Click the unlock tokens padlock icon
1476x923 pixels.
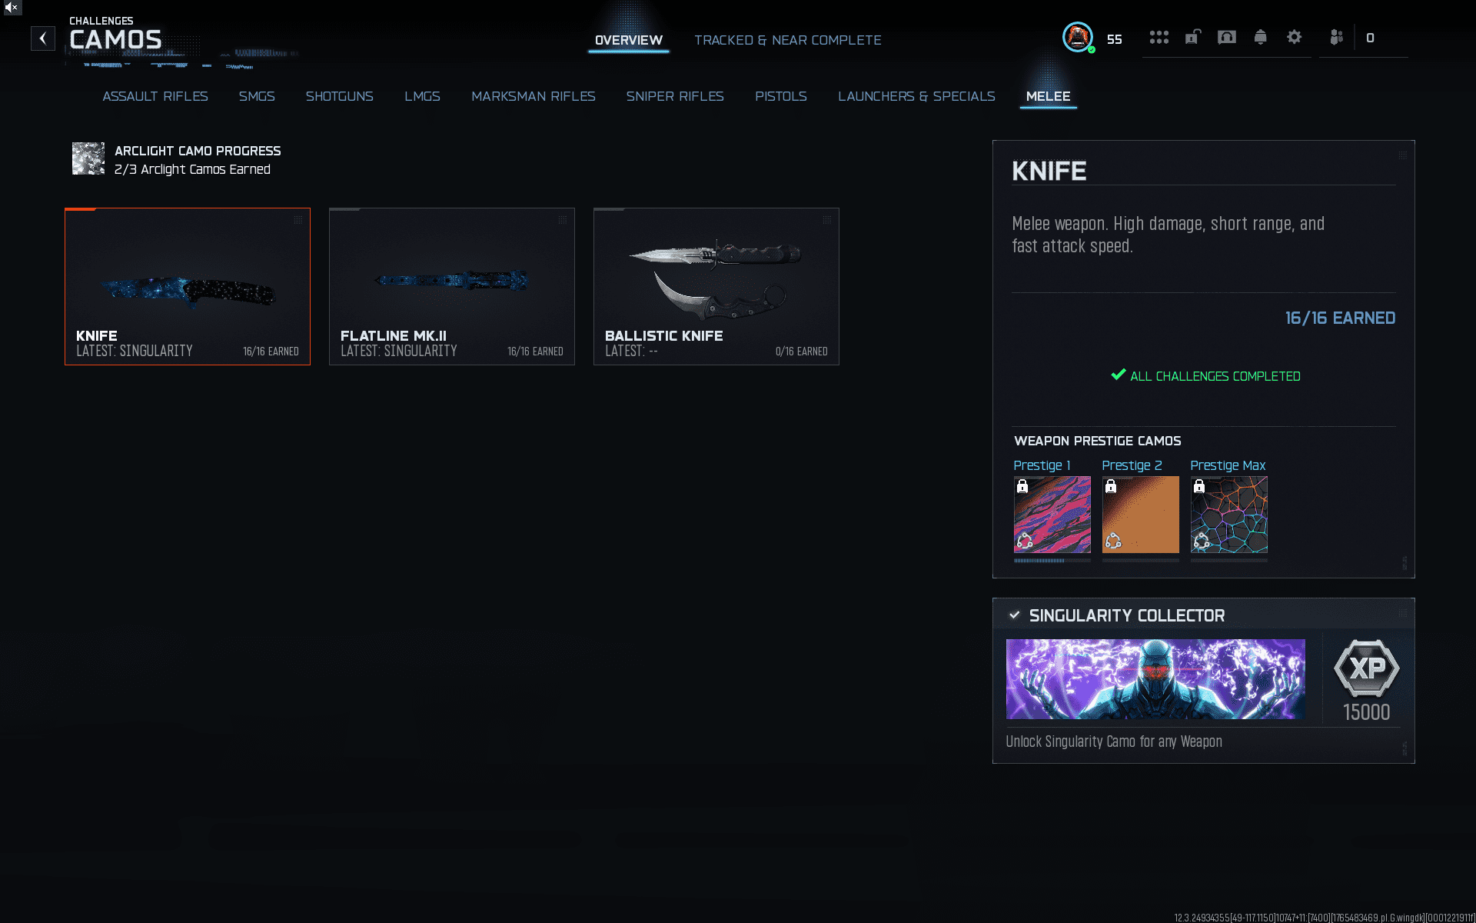(x=1192, y=37)
